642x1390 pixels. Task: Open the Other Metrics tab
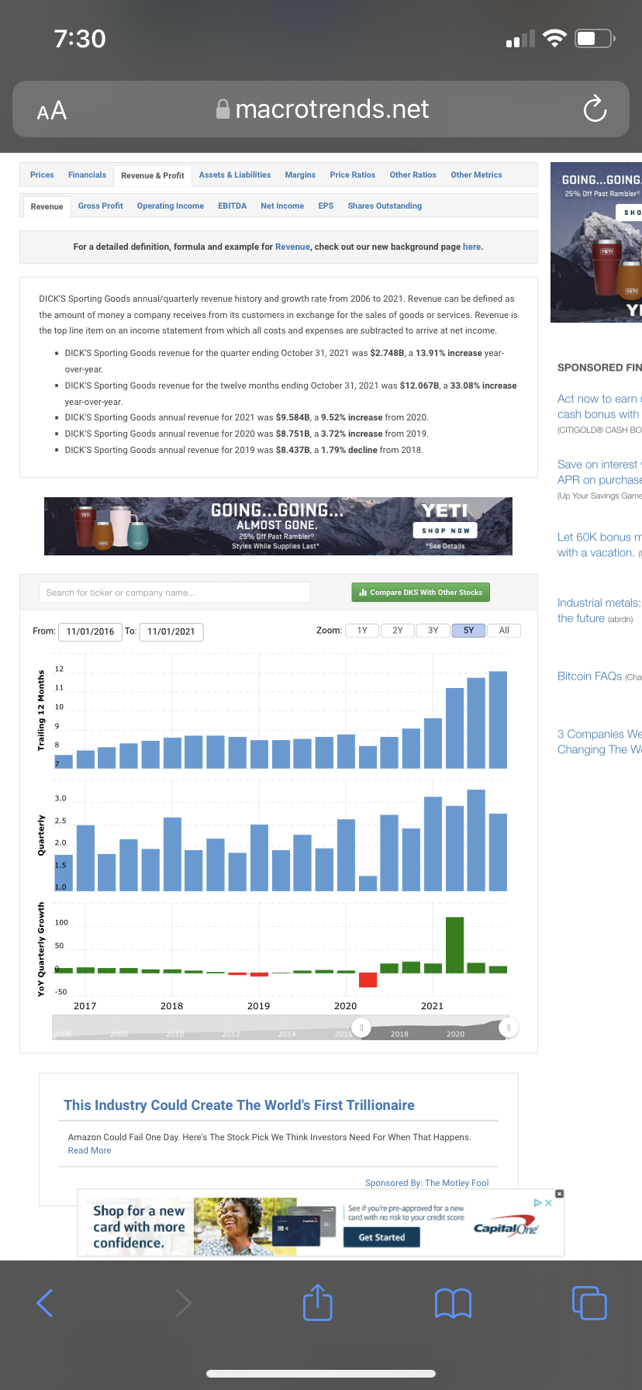pyautogui.click(x=476, y=175)
